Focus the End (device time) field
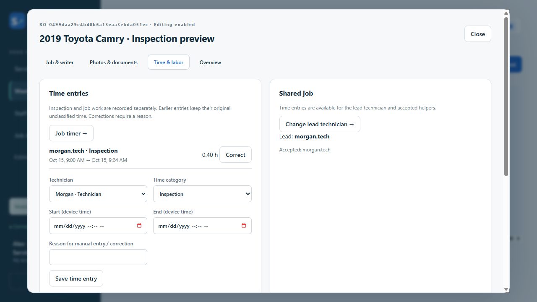Viewport: 537px width, 302px height. point(202,226)
